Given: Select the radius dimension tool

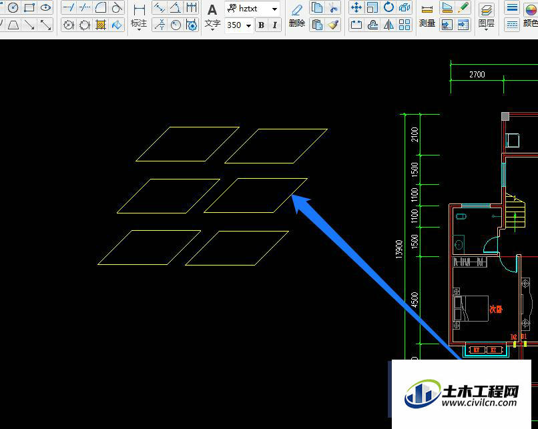Looking at the screenshot, I should pyautogui.click(x=176, y=25).
